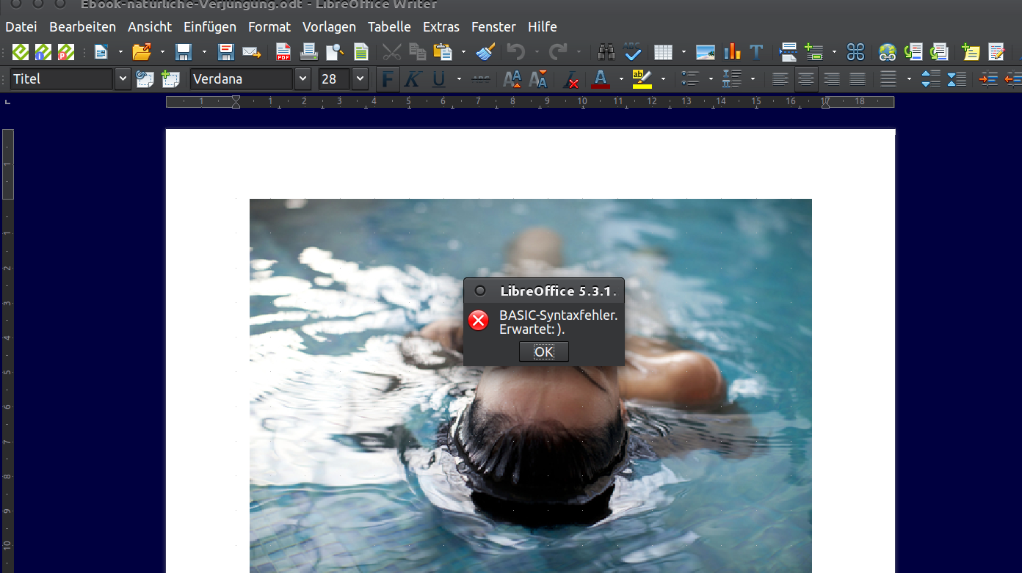This screenshot has height=573, width=1022.
Task: Open the Paste options dropdown arrow
Action: pyautogui.click(x=463, y=52)
